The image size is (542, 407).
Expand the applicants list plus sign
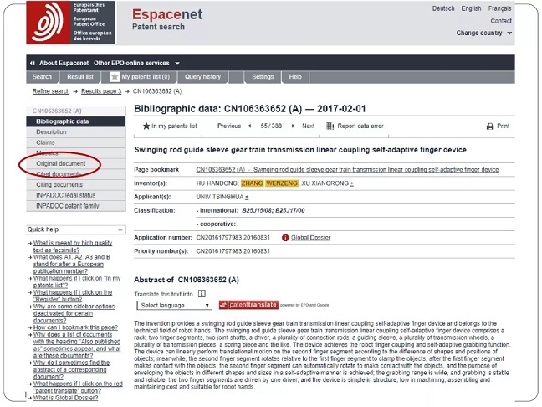[247, 198]
